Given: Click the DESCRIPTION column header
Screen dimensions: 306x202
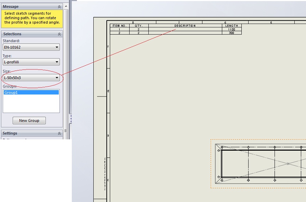Looking at the screenshot, I should (x=185, y=26).
